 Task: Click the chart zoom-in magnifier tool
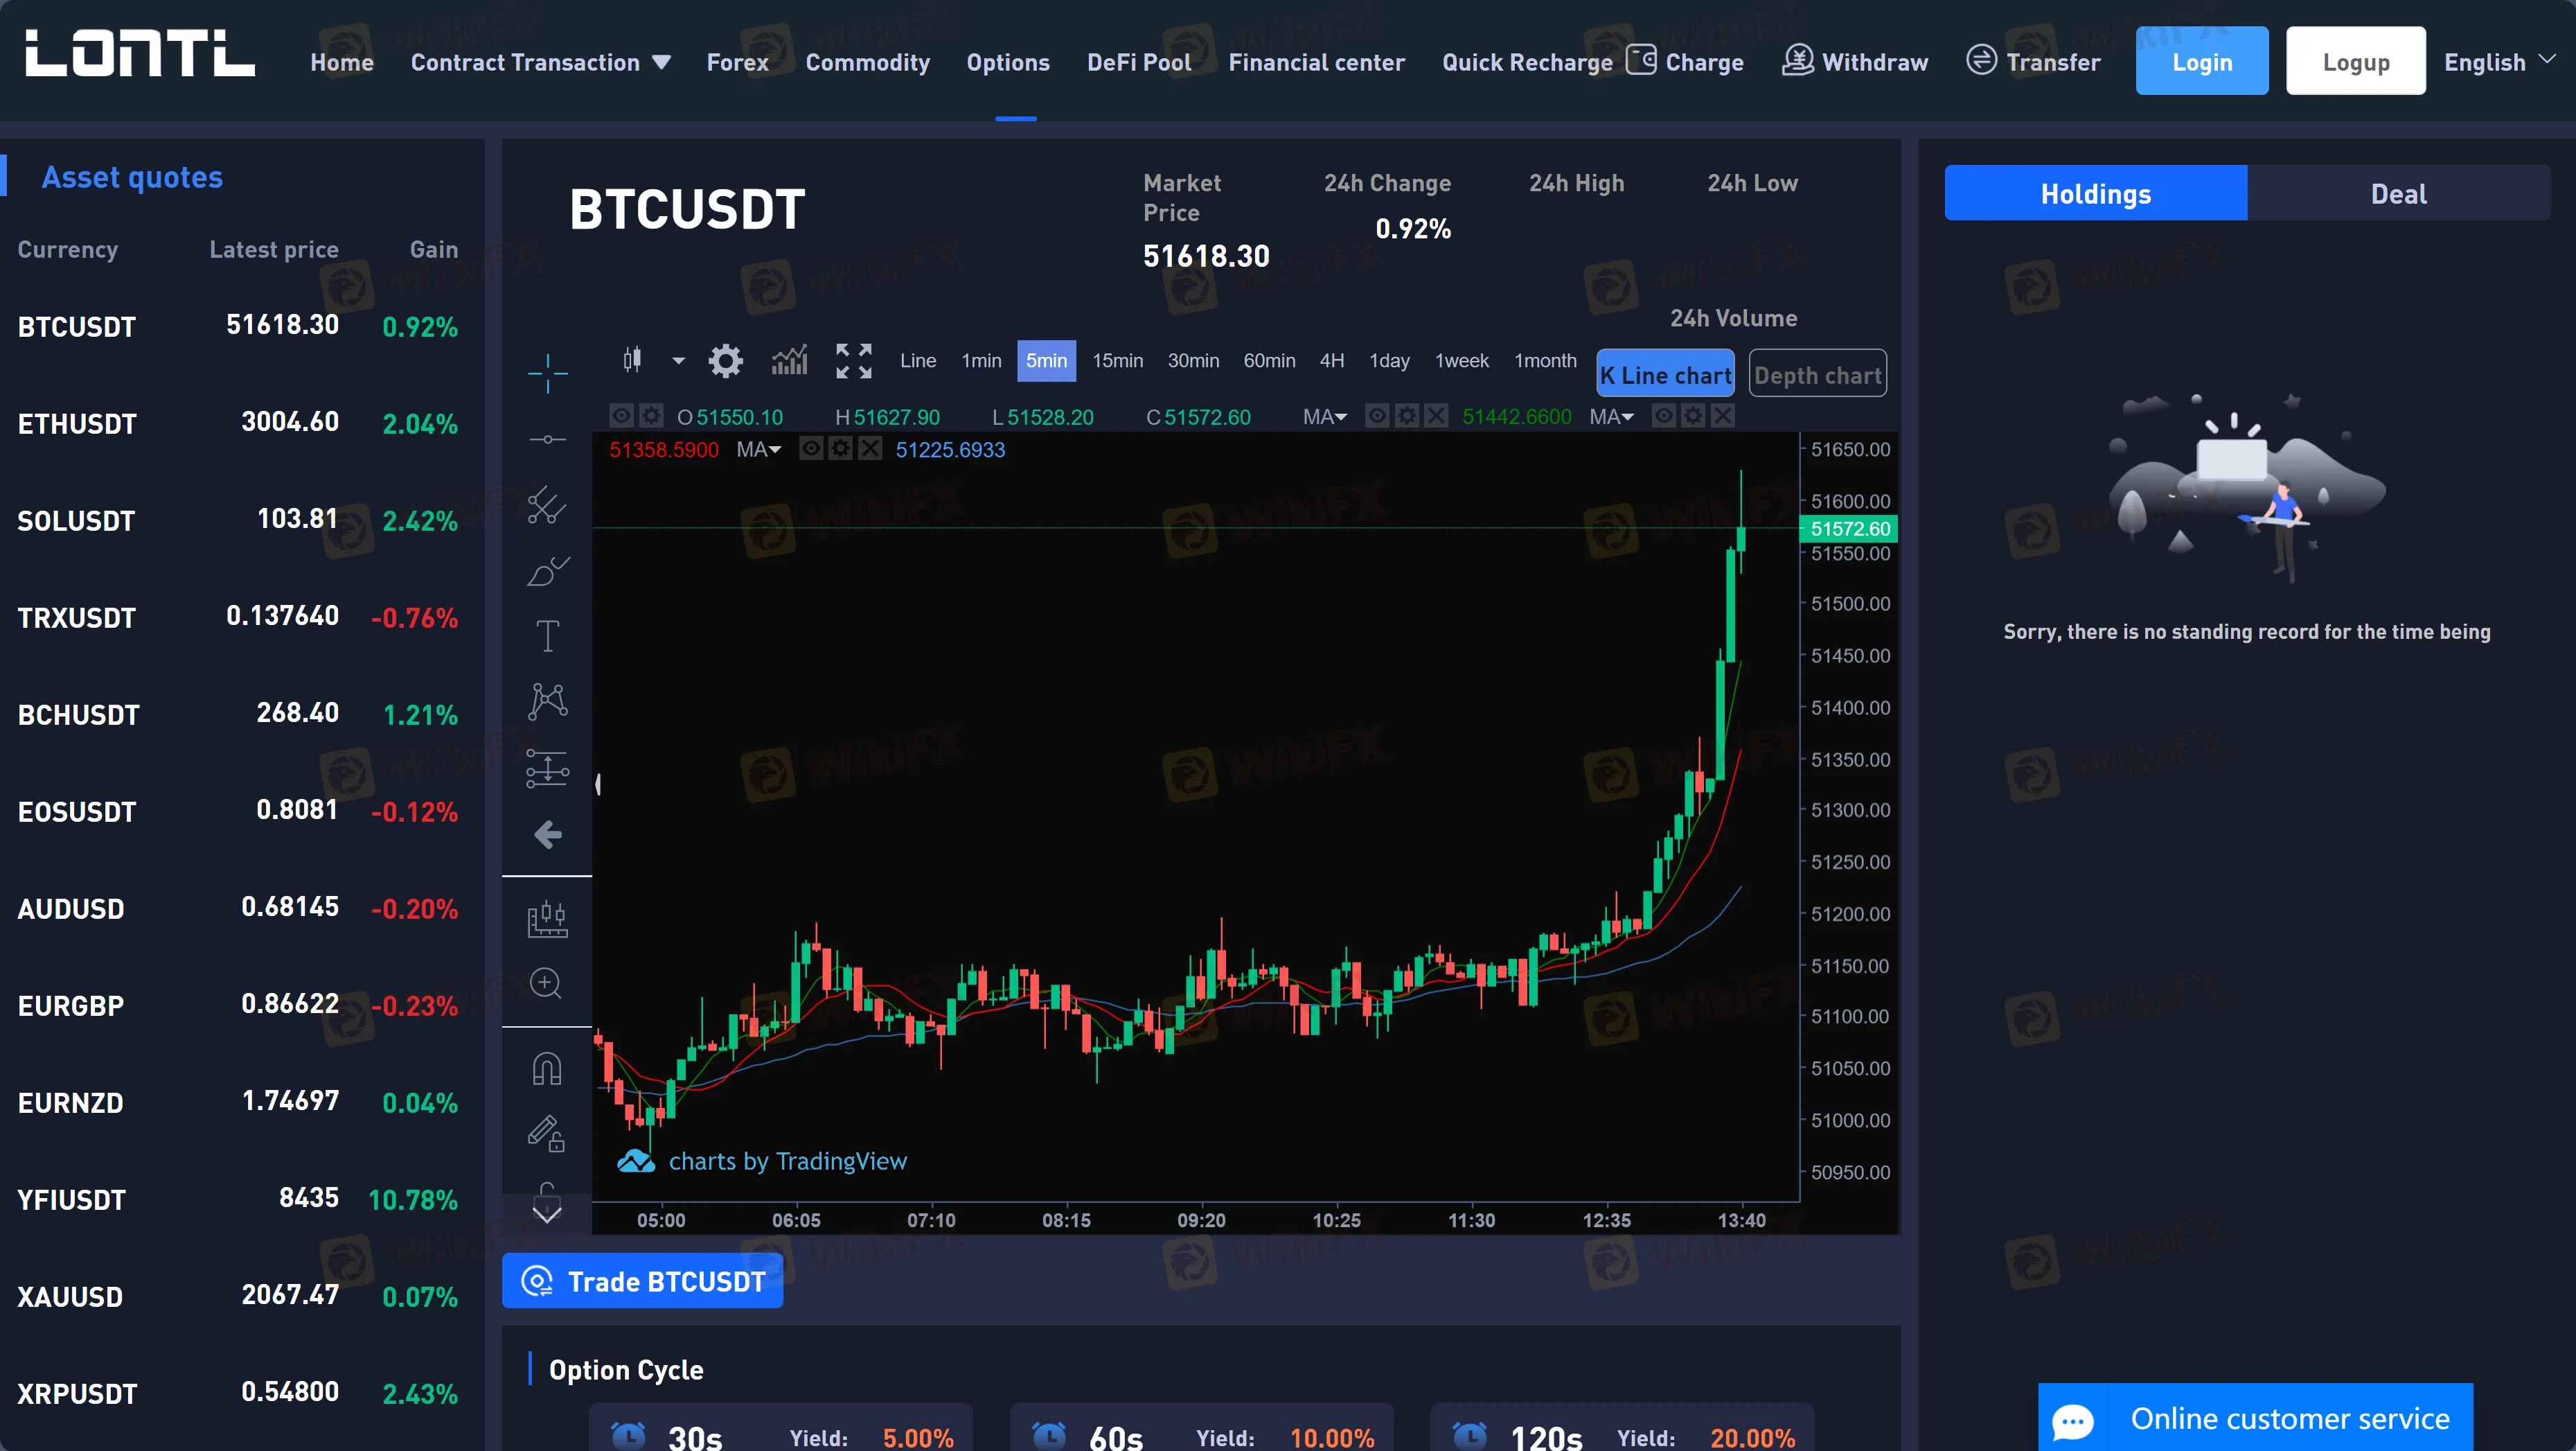coord(546,983)
